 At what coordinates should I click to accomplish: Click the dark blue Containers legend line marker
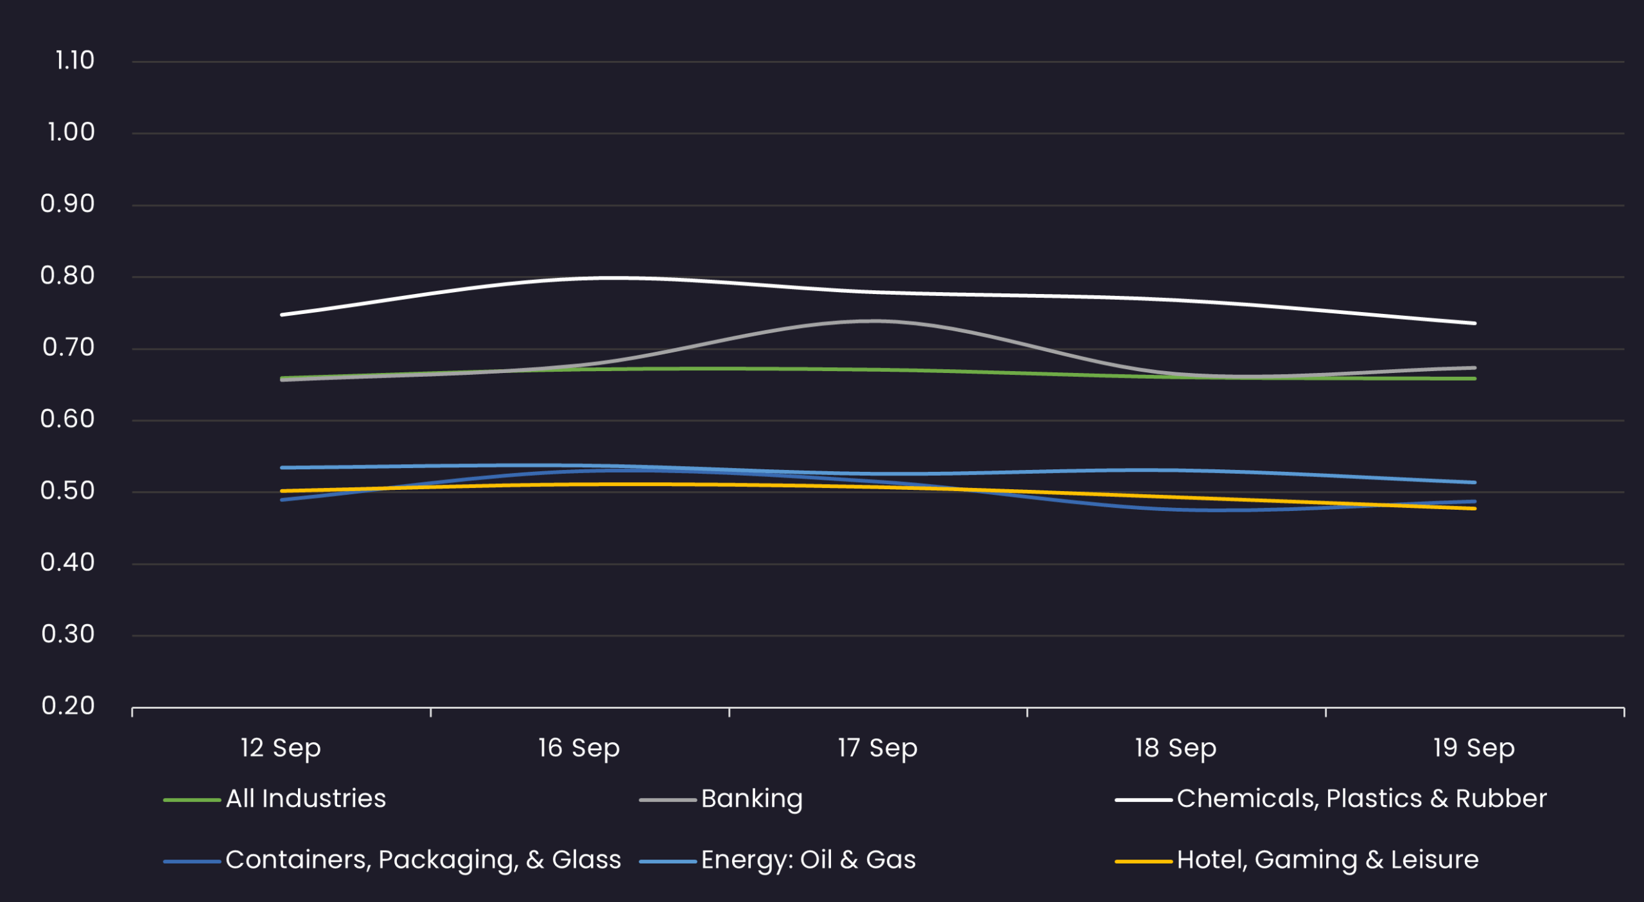click(x=192, y=862)
